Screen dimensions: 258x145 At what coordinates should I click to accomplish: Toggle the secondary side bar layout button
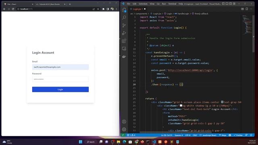tap(231, 4)
